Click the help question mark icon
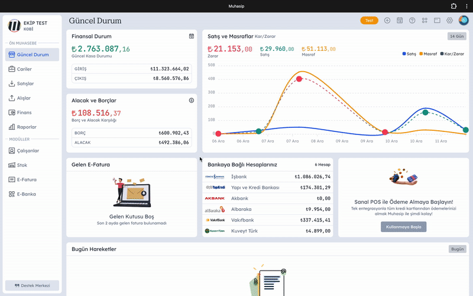The image size is (473, 296). [412, 20]
